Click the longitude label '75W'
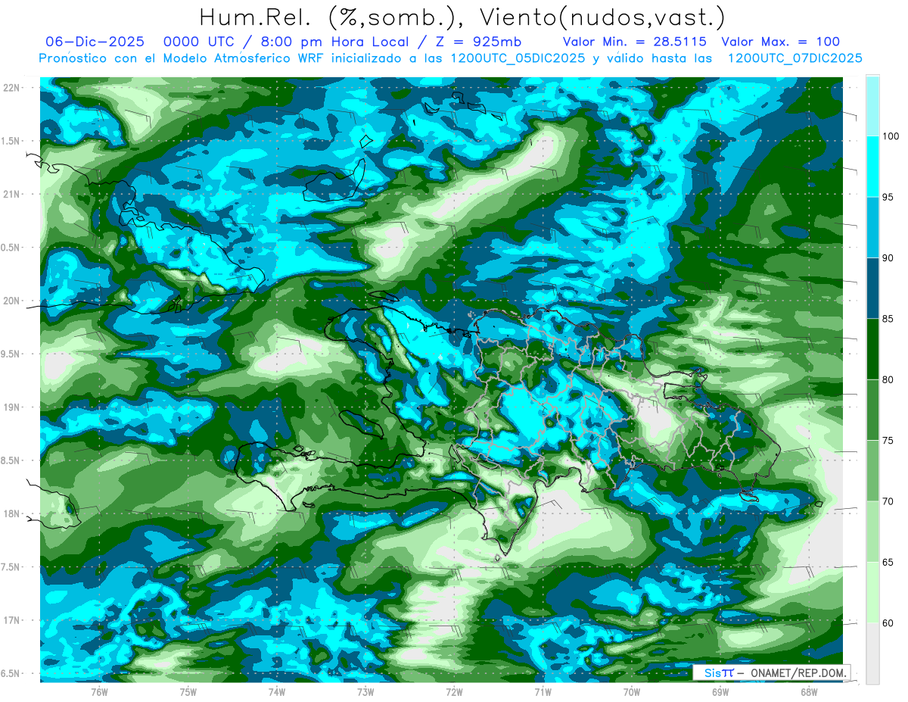This screenshot has width=908, height=702. pos(188,692)
